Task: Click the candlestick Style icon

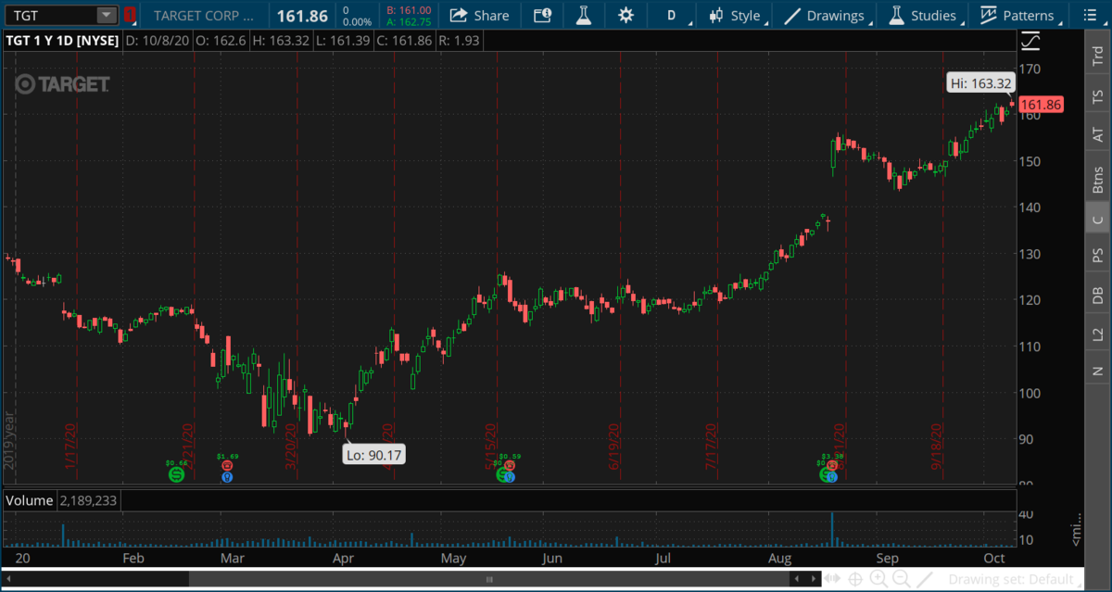Action: (x=715, y=16)
